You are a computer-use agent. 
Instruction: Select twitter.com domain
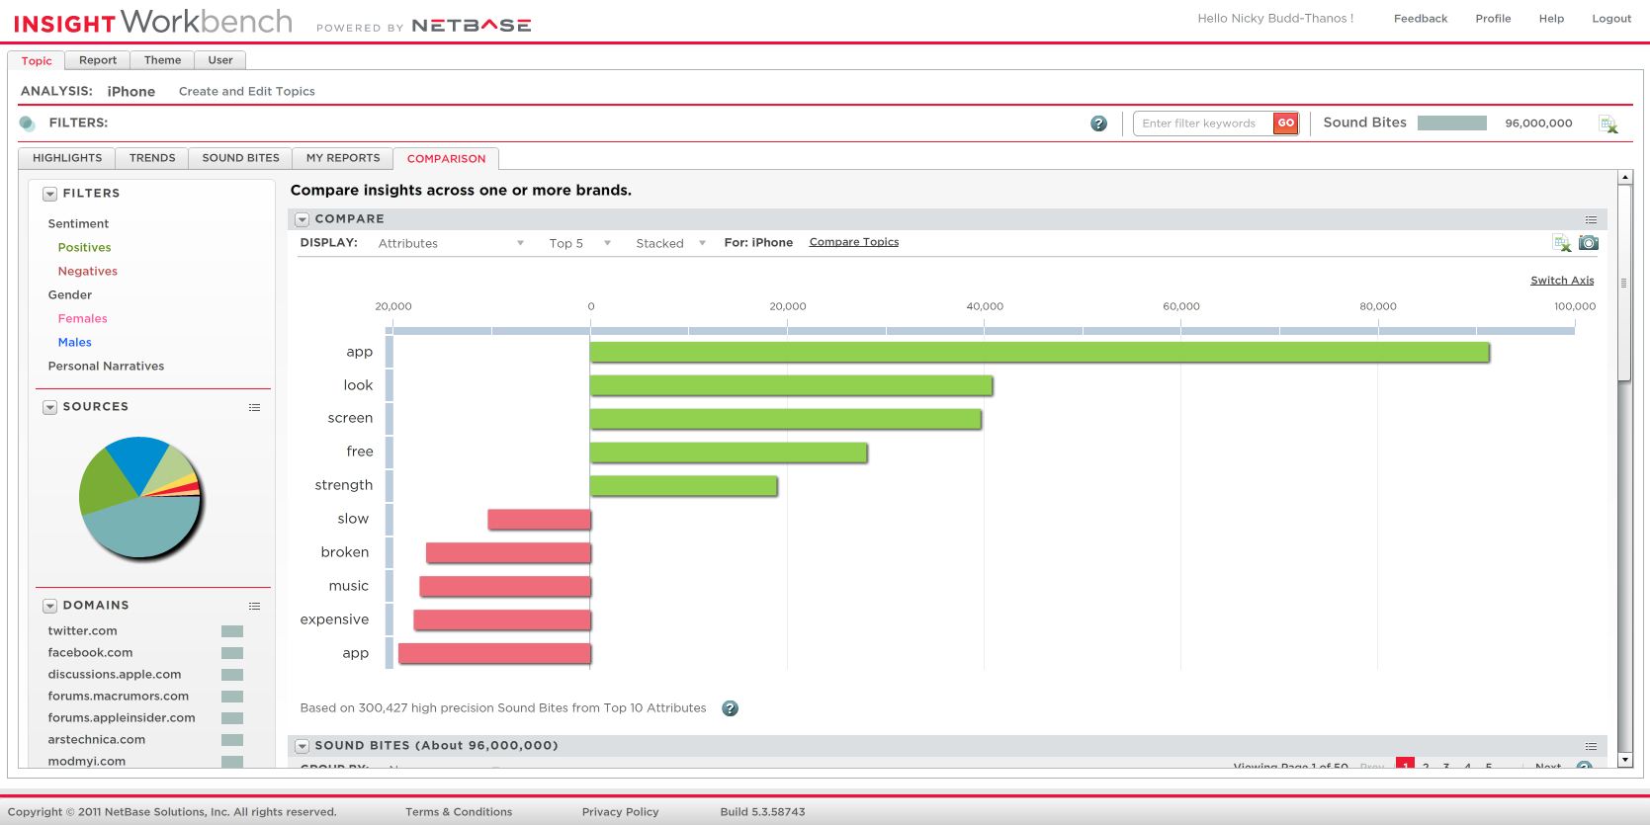click(82, 631)
